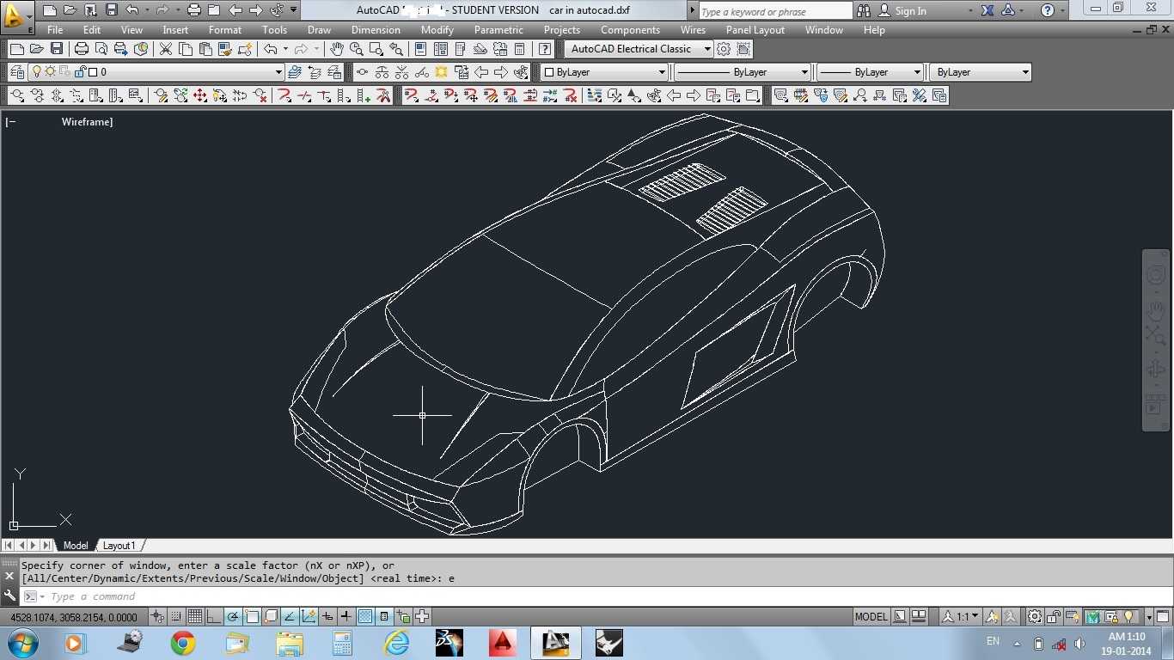Image resolution: width=1174 pixels, height=660 pixels.
Task: Toggle Grid Display in status bar
Action: point(195,616)
